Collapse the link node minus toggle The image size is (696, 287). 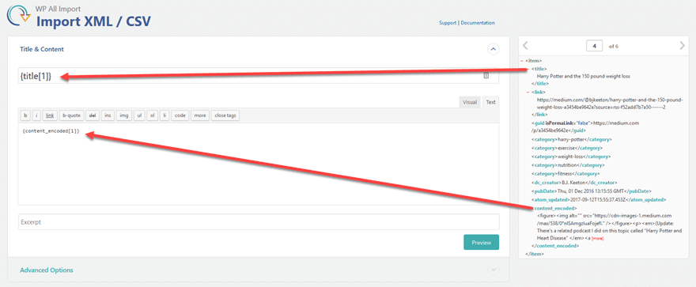[528, 93]
